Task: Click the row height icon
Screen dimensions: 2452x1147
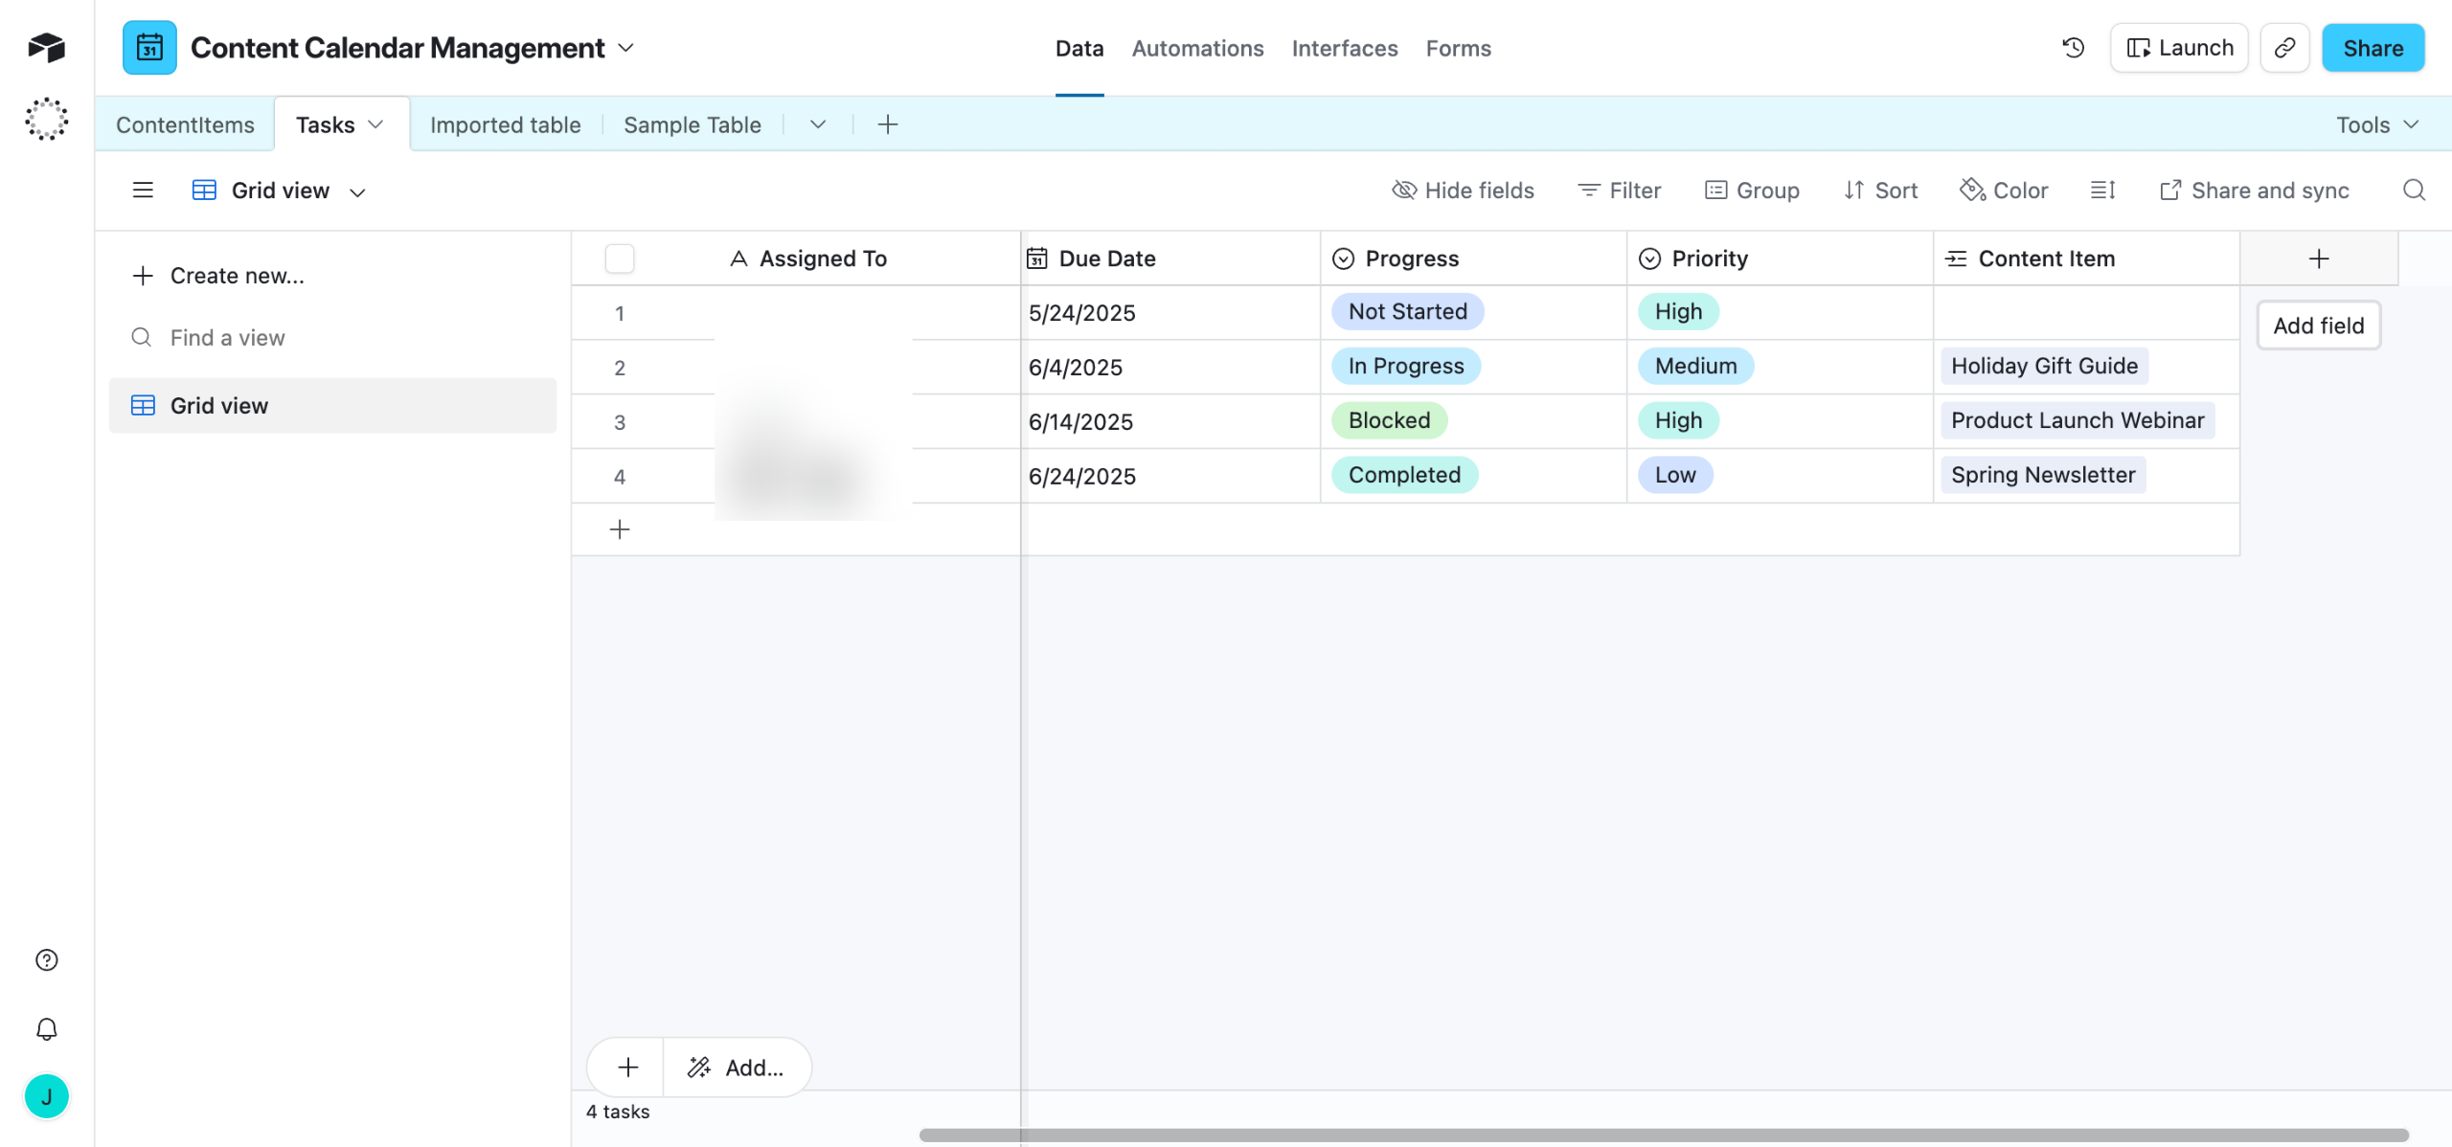Action: tap(2102, 191)
